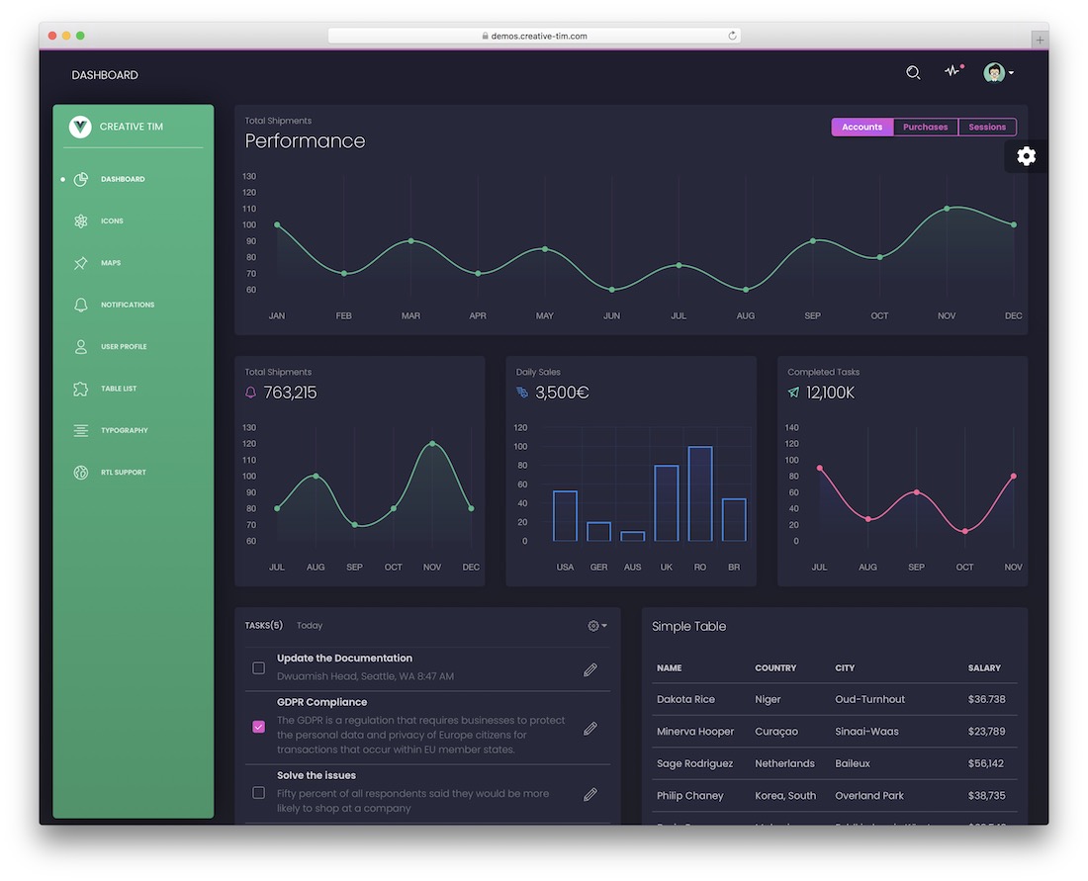Click the SALARY column header

[984, 668]
